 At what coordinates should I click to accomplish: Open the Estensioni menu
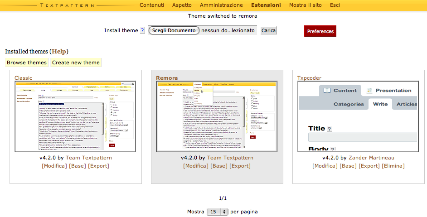pyautogui.click(x=266, y=5)
